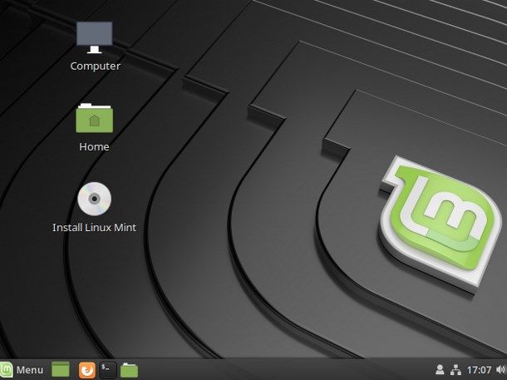The height and width of the screenshot is (380, 507).
Task: Launch the Install Linux Mint disc icon
Action: [95, 199]
